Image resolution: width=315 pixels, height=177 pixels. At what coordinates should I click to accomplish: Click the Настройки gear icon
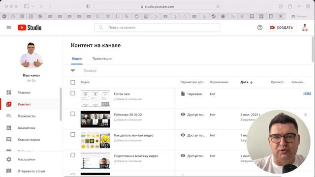click(9, 159)
